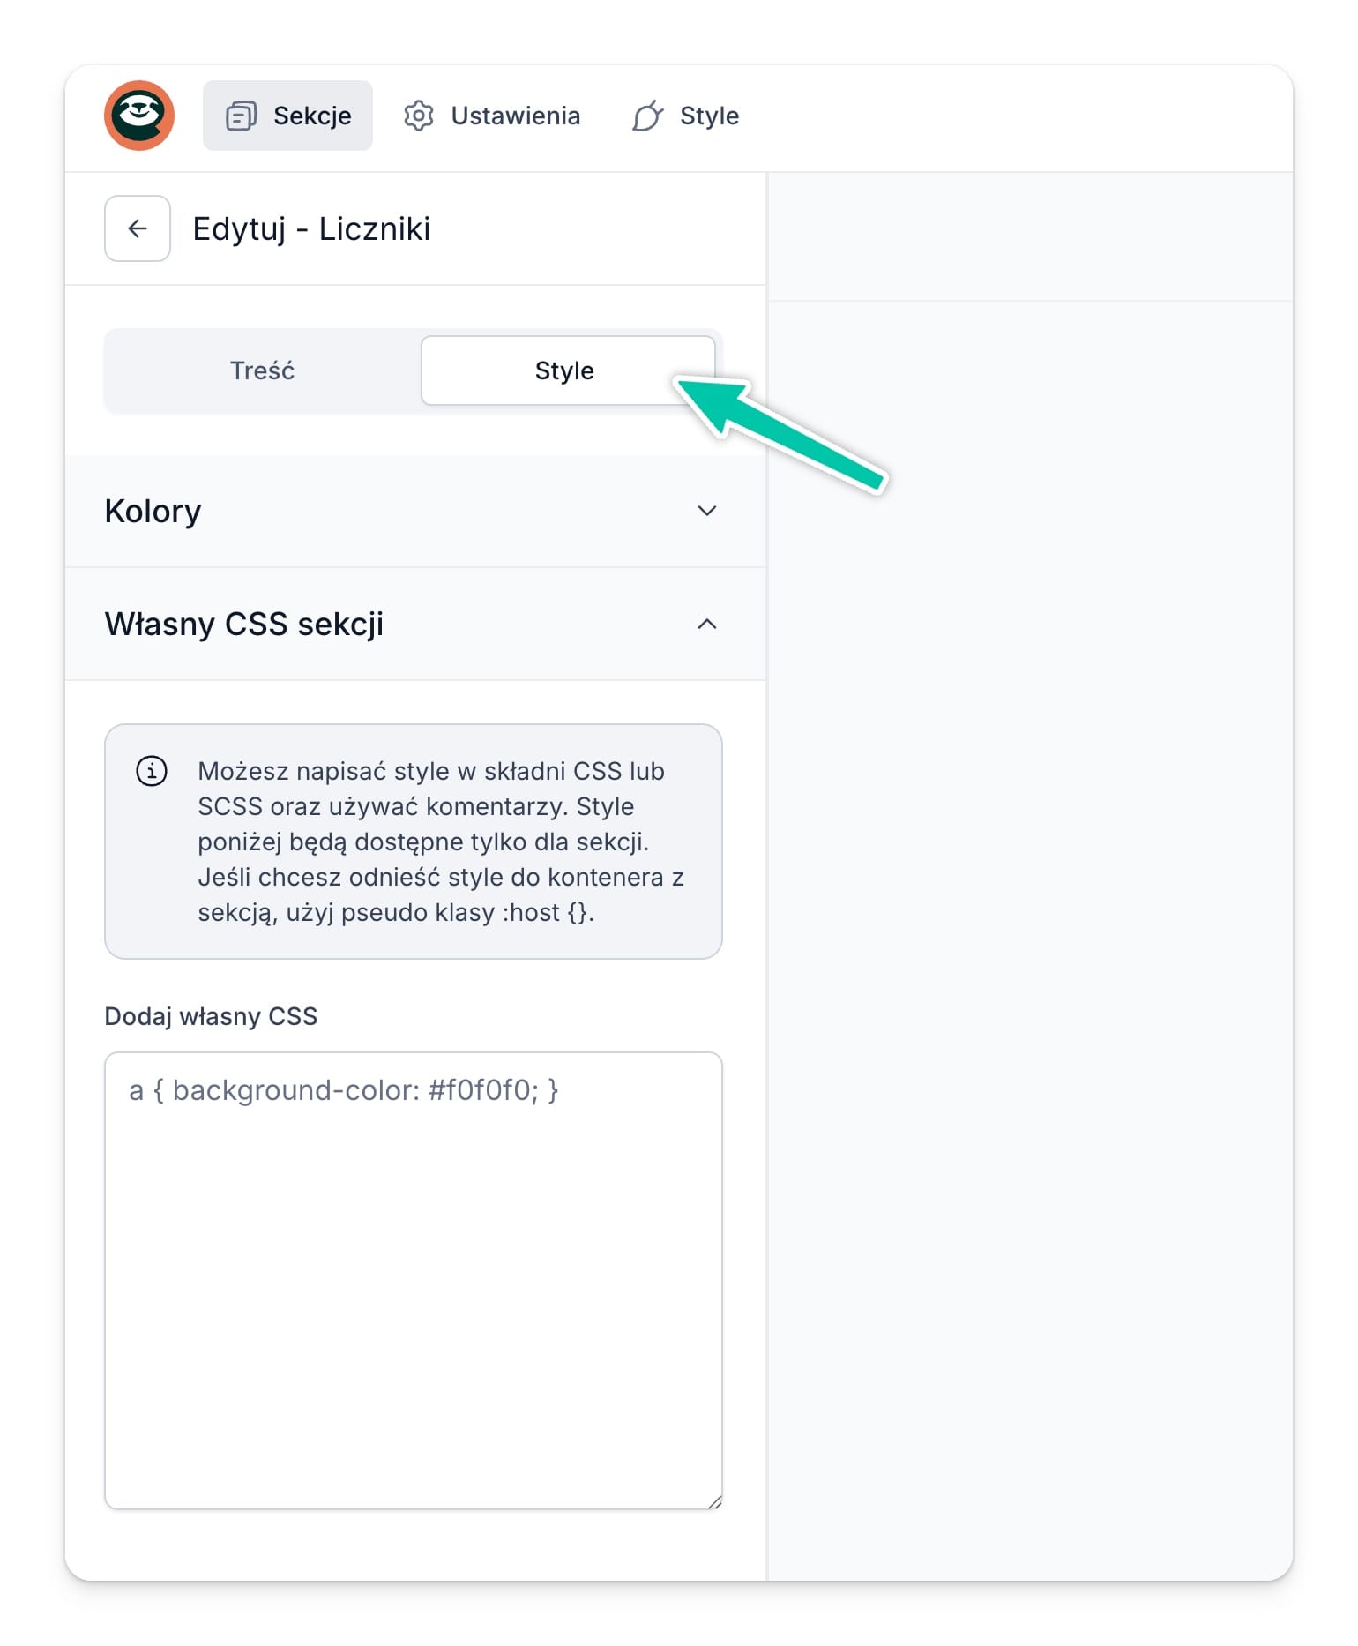Switch to the Treść tab
1358x1646 pixels.
click(x=263, y=370)
